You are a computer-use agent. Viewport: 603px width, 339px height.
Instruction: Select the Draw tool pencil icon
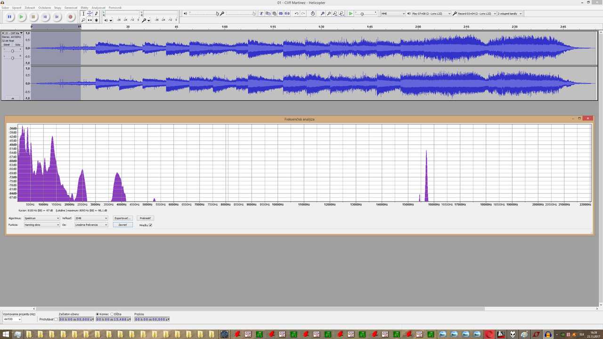[x=96, y=14]
